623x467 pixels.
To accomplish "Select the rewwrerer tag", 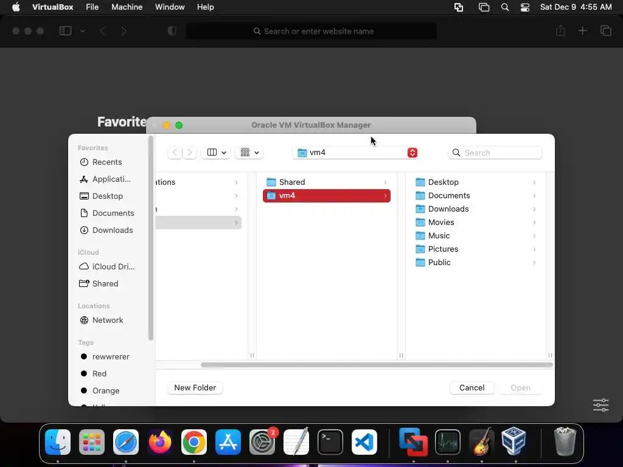I will click(111, 356).
